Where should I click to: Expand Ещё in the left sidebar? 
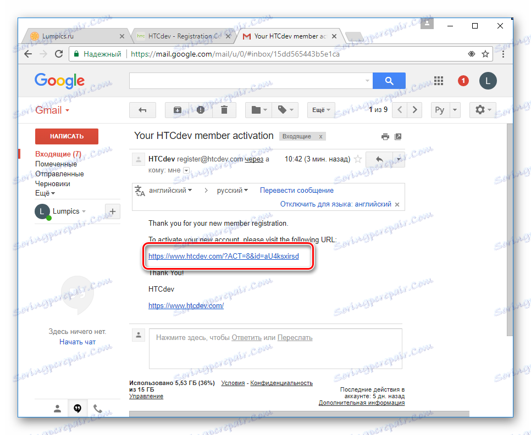click(x=45, y=193)
